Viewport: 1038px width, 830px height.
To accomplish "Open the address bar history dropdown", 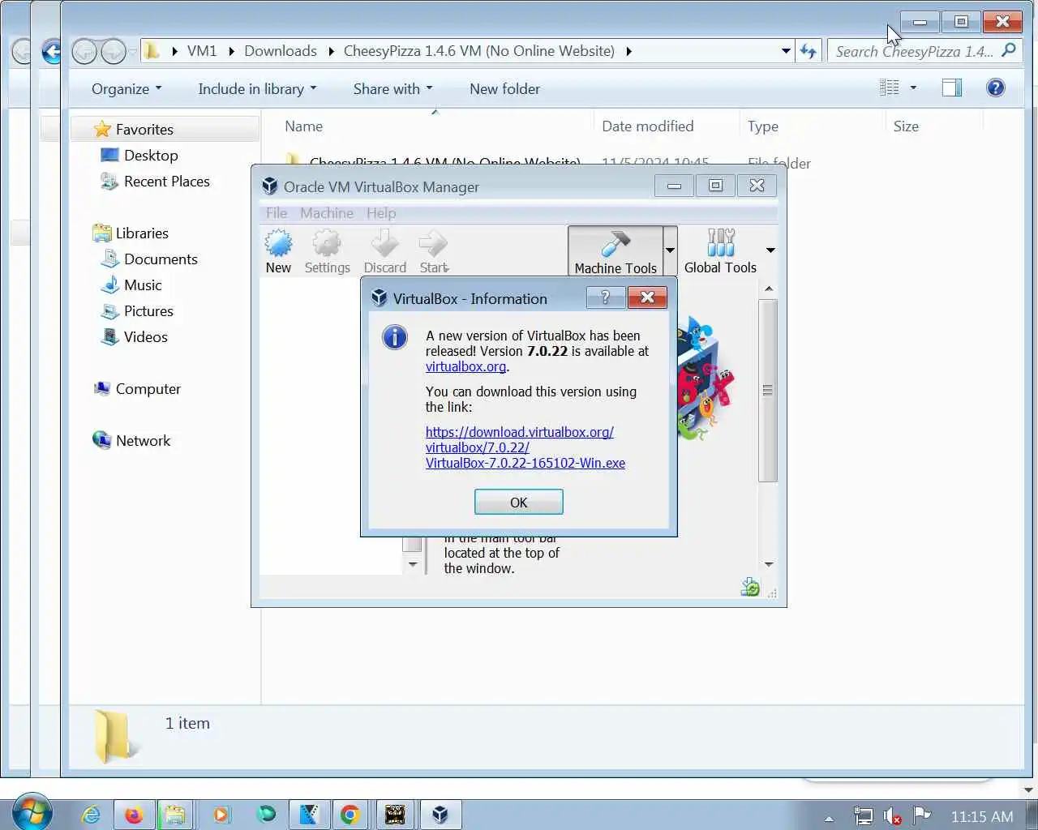I will click(x=786, y=51).
